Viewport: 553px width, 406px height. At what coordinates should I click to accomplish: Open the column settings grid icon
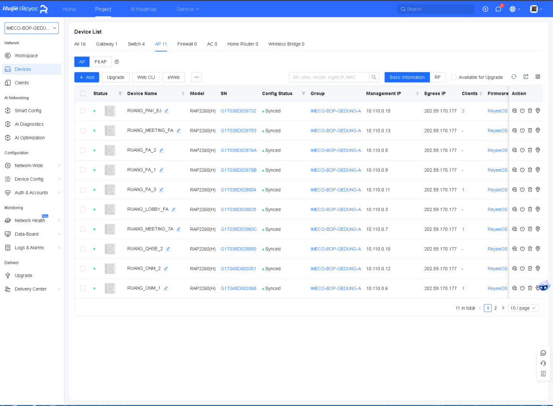538,77
